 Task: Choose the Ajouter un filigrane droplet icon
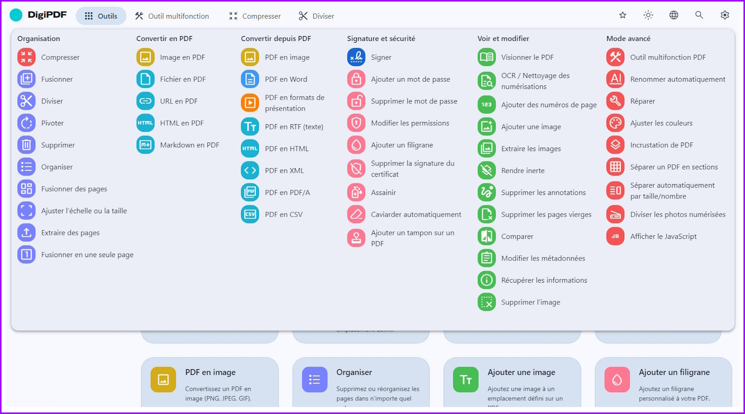[x=356, y=145]
